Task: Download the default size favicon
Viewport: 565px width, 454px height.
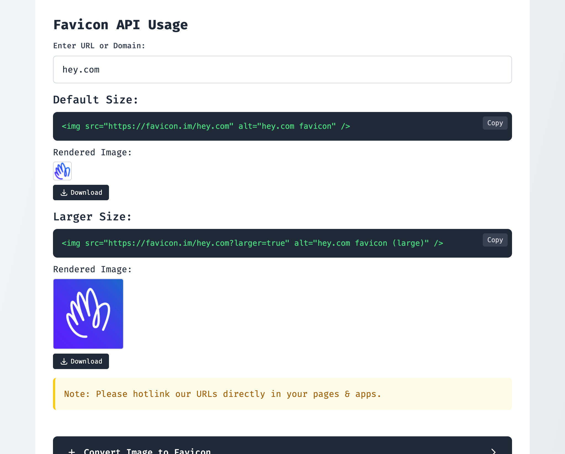Action: 81,193
